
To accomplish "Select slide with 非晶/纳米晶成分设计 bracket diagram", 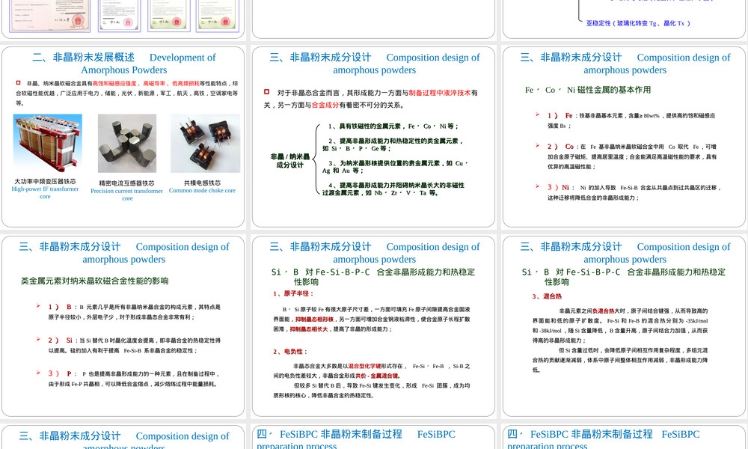I will 373,136.
